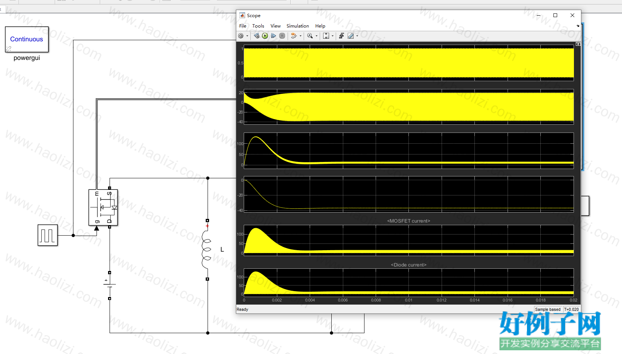Select the Pulse Generator block
This screenshot has height=354, width=622.
tap(48, 235)
